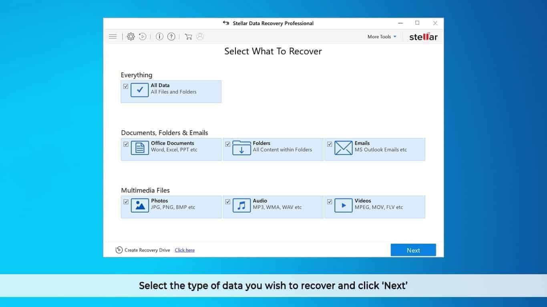This screenshot has height=307, width=547.
Task: View the info (i) icon
Action: [x=159, y=36]
